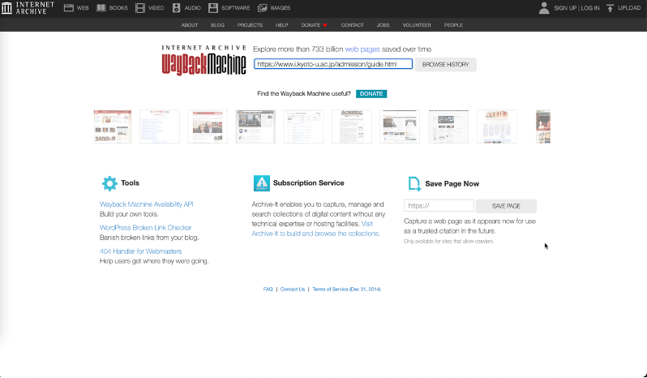Open the About menu item
Screen dimensions: 647x378
190,25
